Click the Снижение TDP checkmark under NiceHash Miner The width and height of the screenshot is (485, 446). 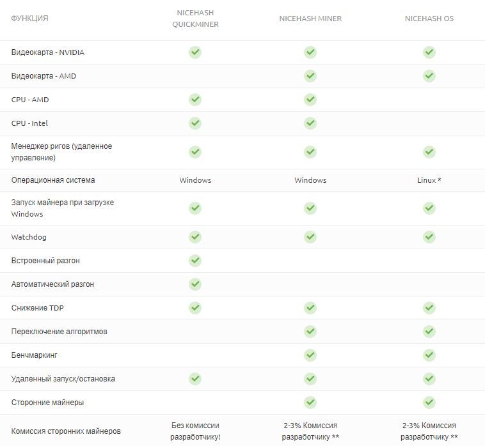click(x=310, y=308)
